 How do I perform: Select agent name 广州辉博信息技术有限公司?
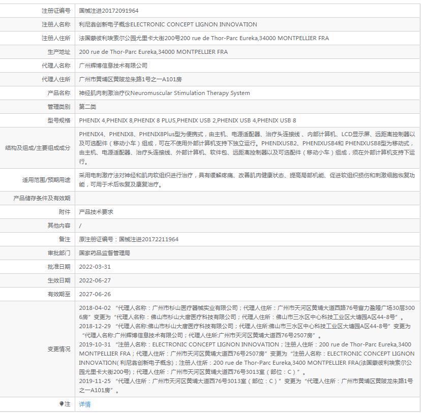[x=113, y=66]
